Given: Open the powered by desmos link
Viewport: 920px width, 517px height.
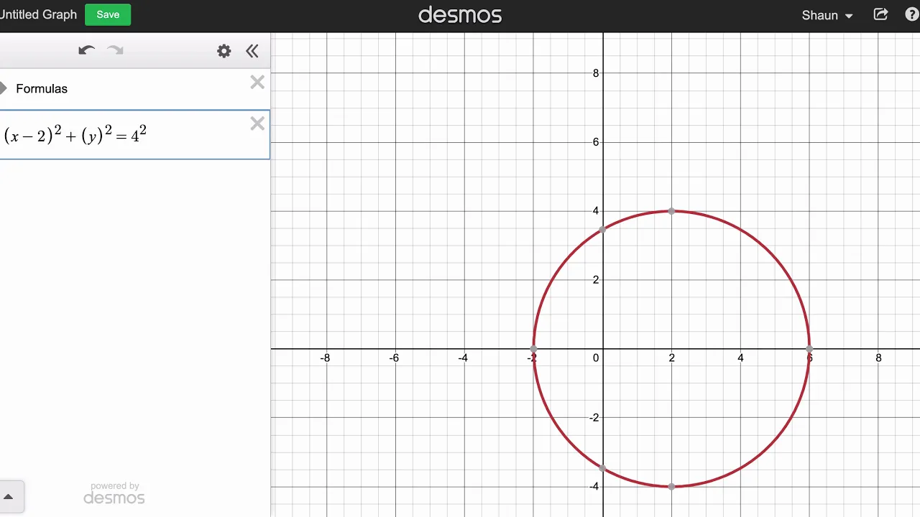Looking at the screenshot, I should 114,493.
